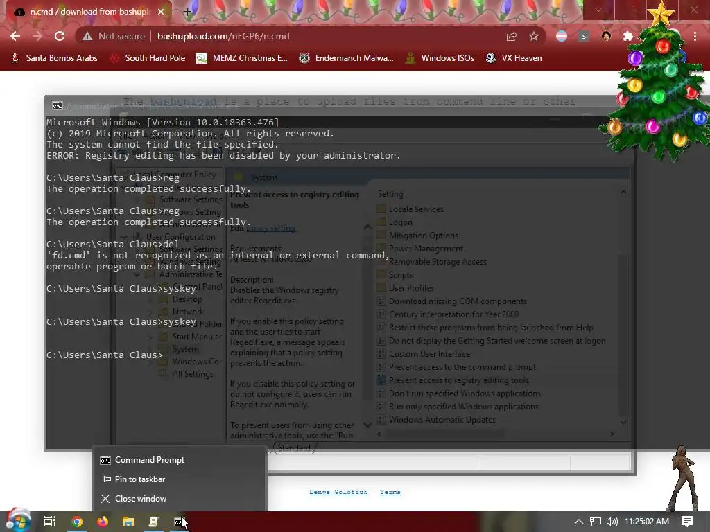Choose Command Prompt in the jump list
Viewport: 710px width, 532px height.
pyautogui.click(x=180, y=460)
